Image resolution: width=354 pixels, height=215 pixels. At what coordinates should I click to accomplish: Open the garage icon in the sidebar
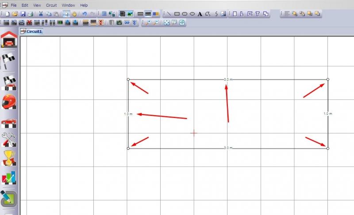(9, 39)
